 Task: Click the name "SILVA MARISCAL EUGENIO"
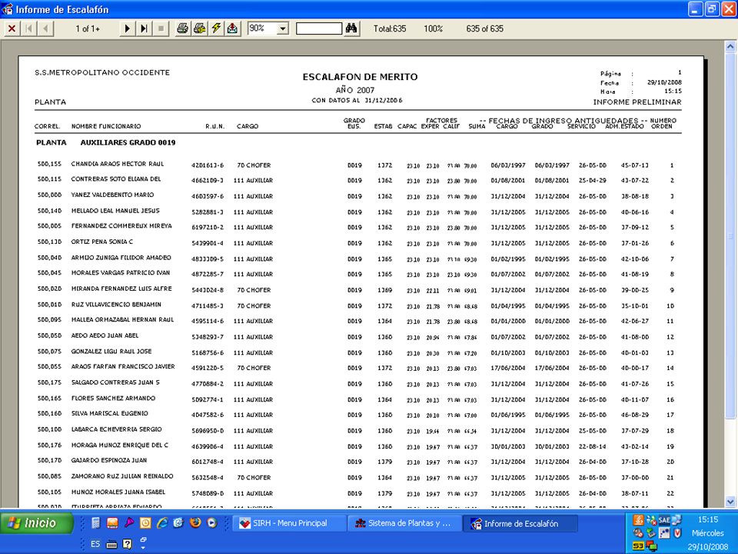click(x=110, y=413)
